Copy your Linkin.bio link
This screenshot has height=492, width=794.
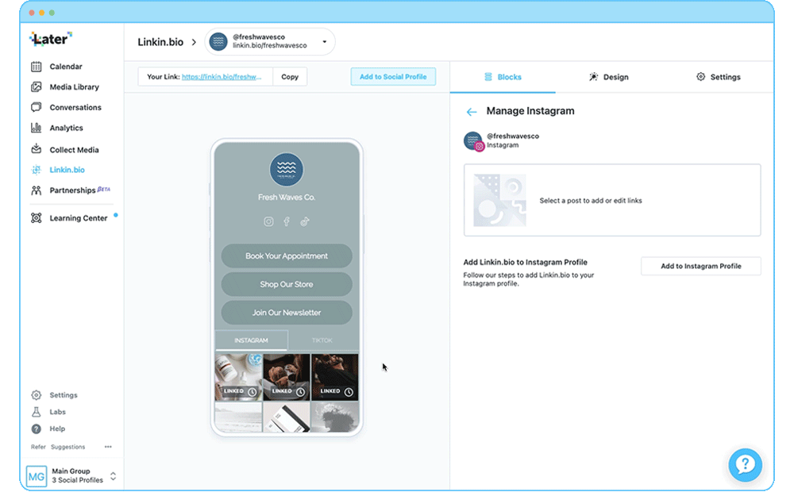point(290,77)
